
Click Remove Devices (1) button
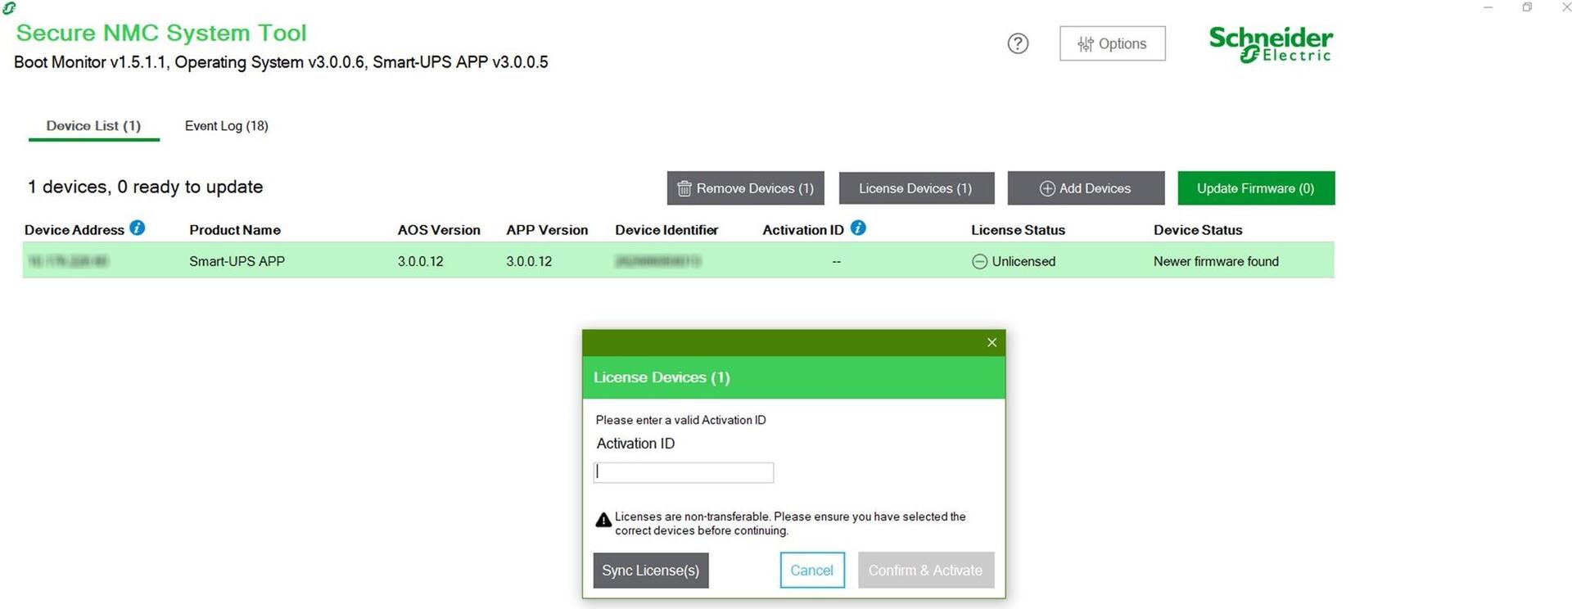click(745, 188)
